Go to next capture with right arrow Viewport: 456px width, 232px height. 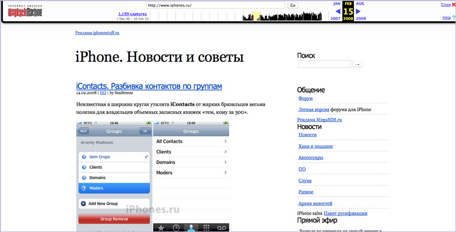click(x=358, y=11)
